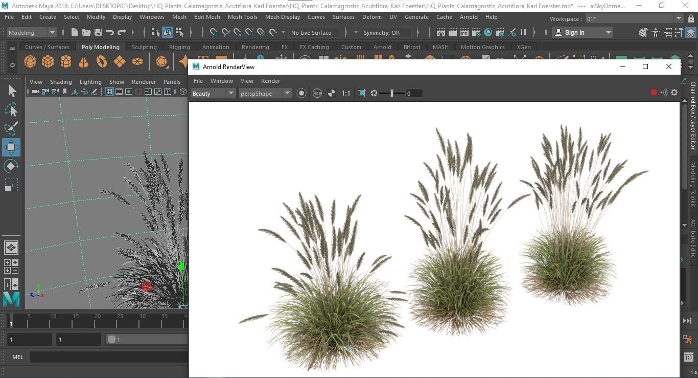The image size is (698, 378).
Task: Open the viewport Shading menu
Action: (x=61, y=82)
